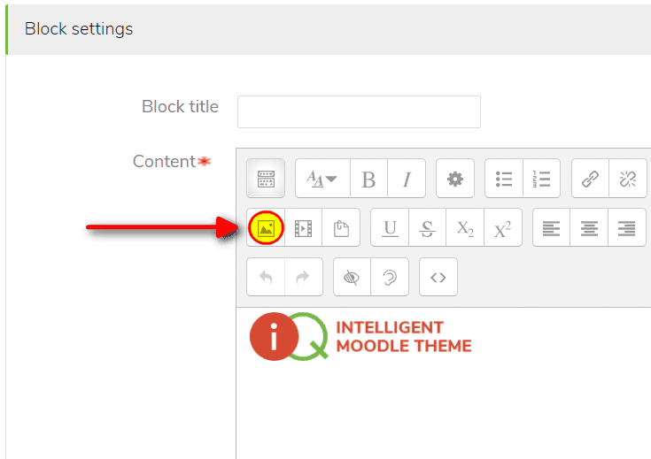Image resolution: width=651 pixels, height=459 pixels.
Task: Click the insert image icon highlighted in yellow
Action: point(266,227)
